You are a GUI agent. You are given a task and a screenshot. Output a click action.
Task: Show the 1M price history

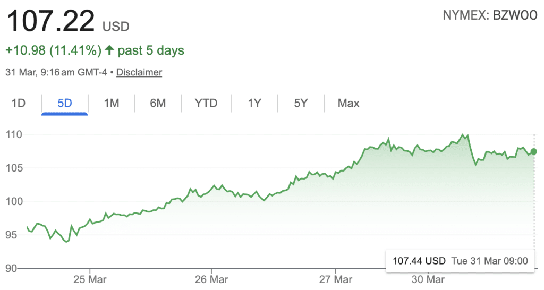[111, 103]
